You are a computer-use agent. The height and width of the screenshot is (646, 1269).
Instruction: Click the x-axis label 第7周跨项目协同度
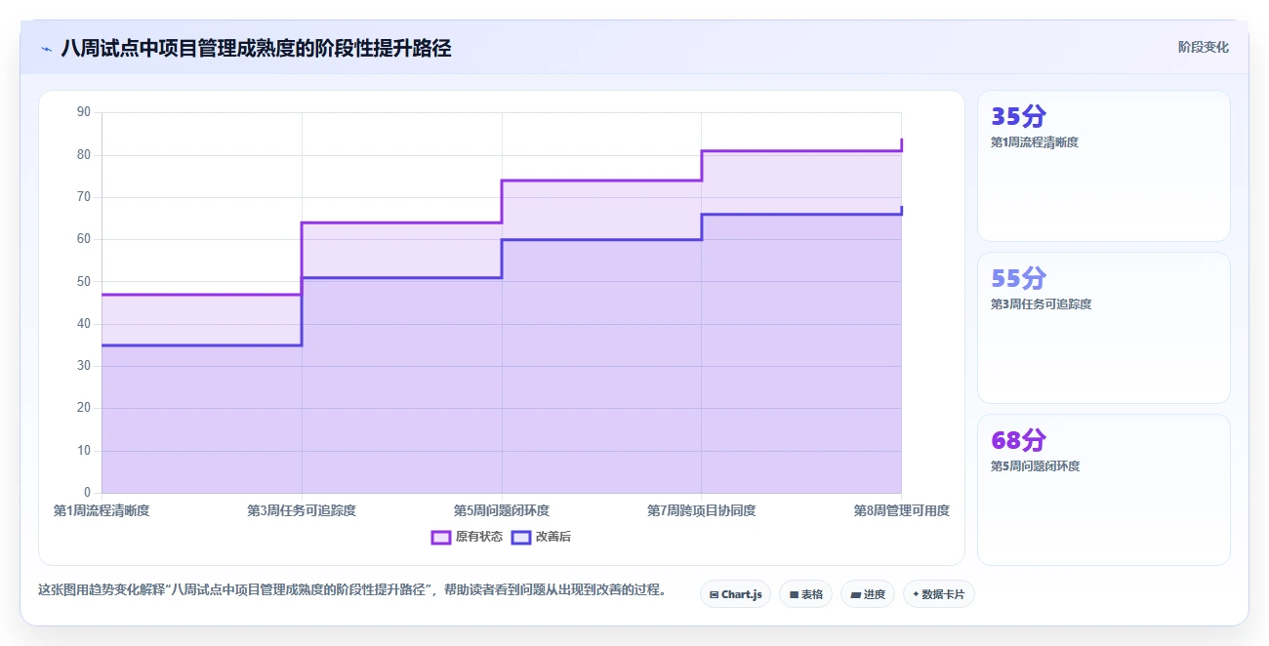pyautogui.click(x=701, y=510)
